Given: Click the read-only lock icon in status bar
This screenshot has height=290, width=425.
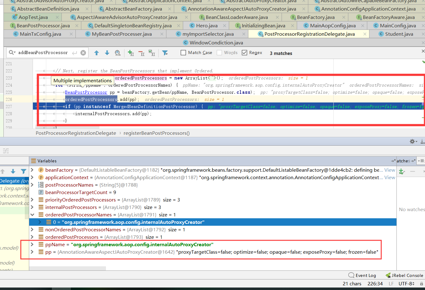Looking at the screenshot, I should click(x=422, y=284).
